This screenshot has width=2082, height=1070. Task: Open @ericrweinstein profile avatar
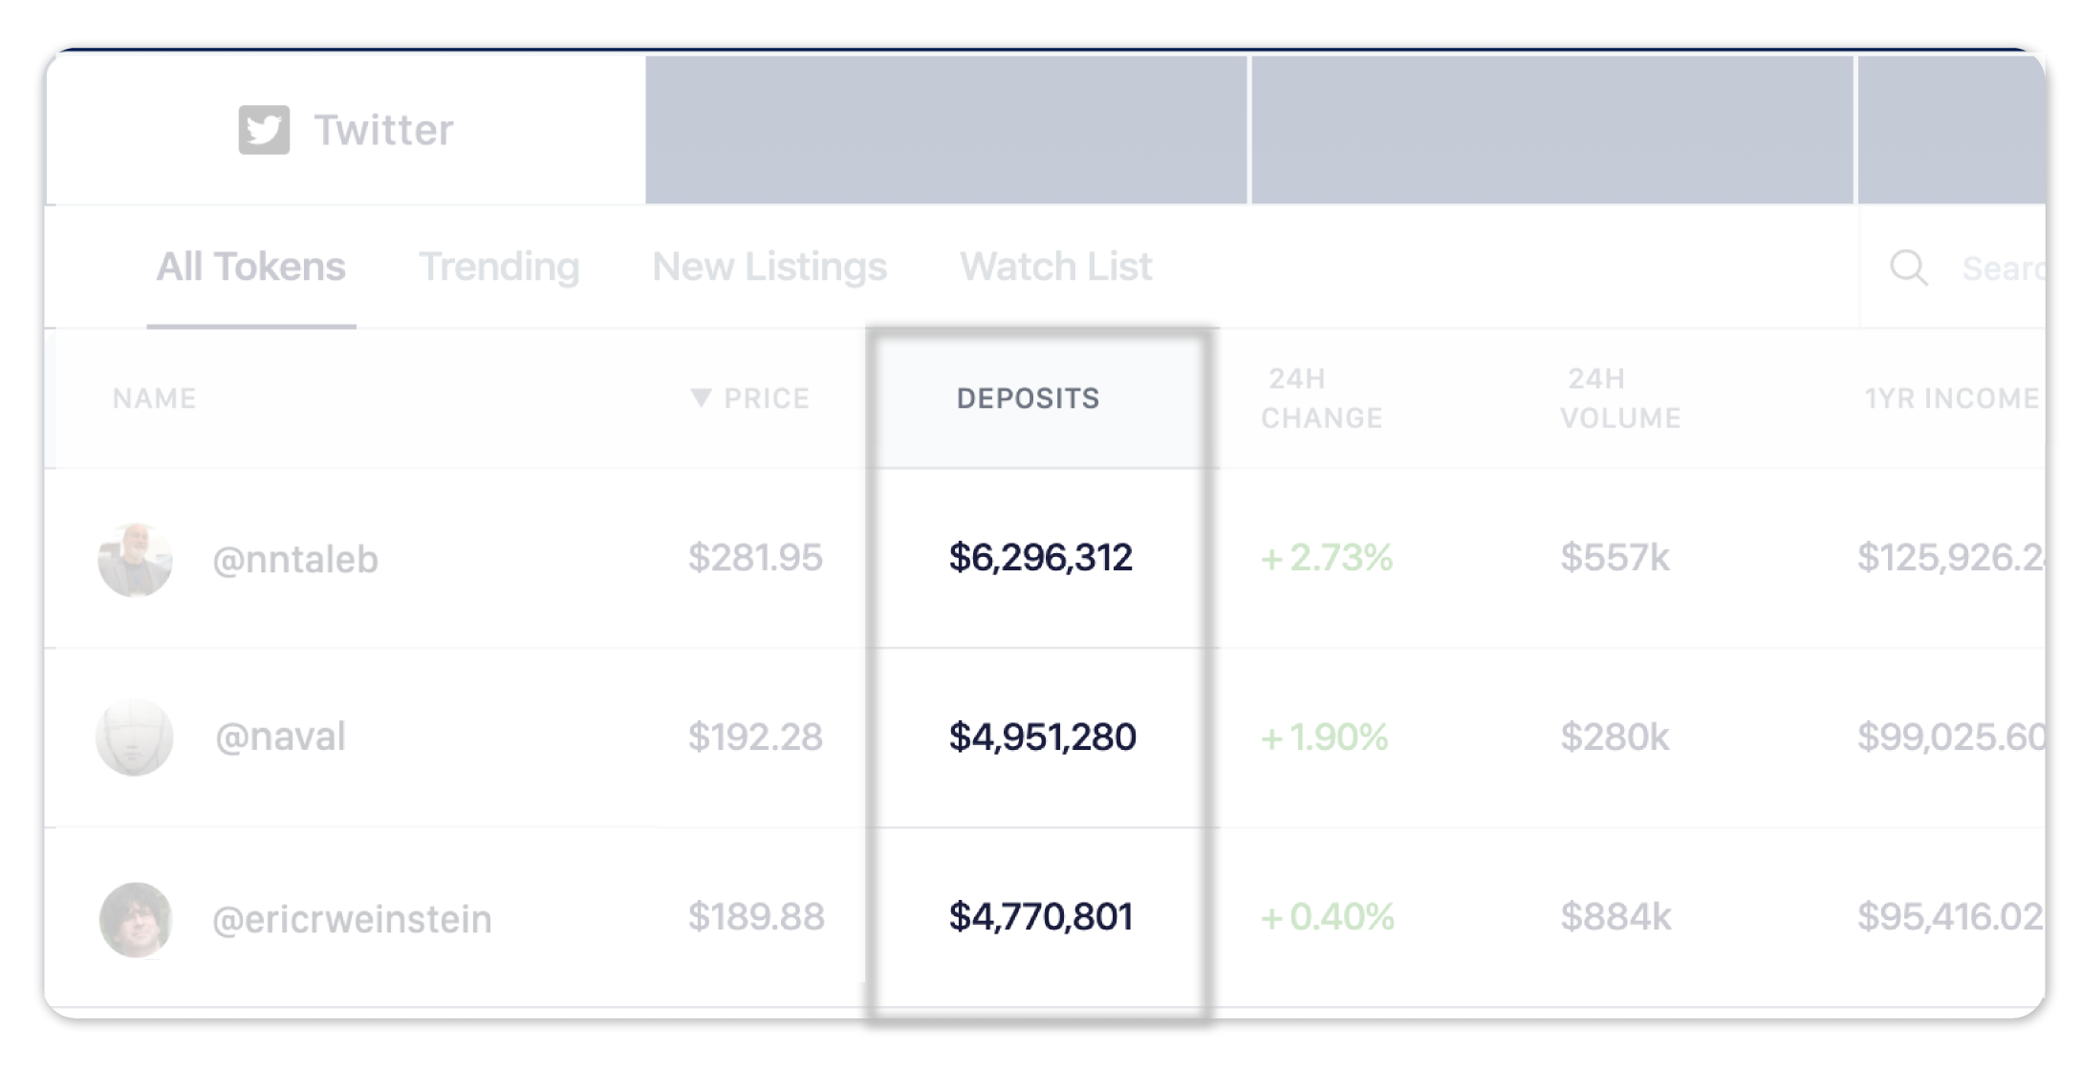coord(136,919)
